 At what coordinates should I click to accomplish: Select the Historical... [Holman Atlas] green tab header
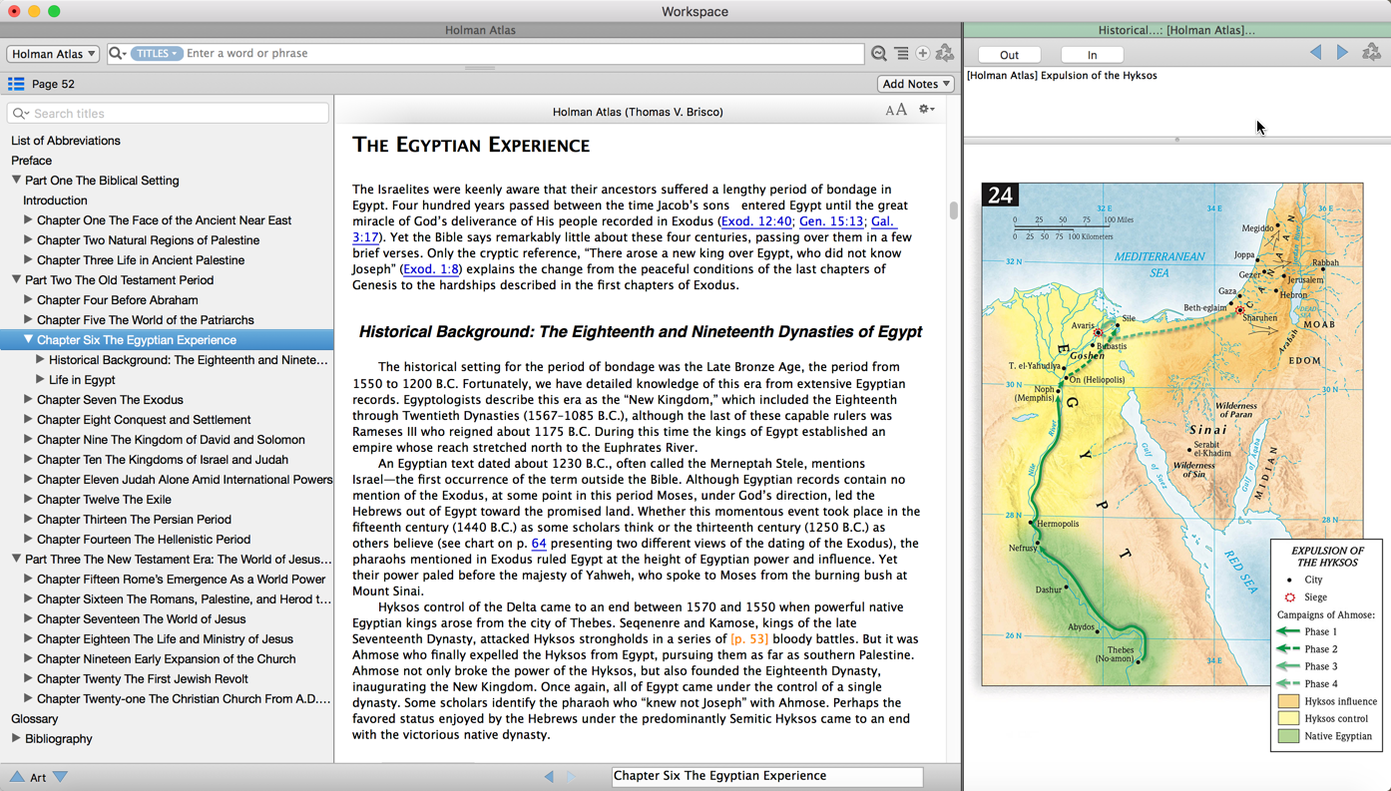(1176, 30)
